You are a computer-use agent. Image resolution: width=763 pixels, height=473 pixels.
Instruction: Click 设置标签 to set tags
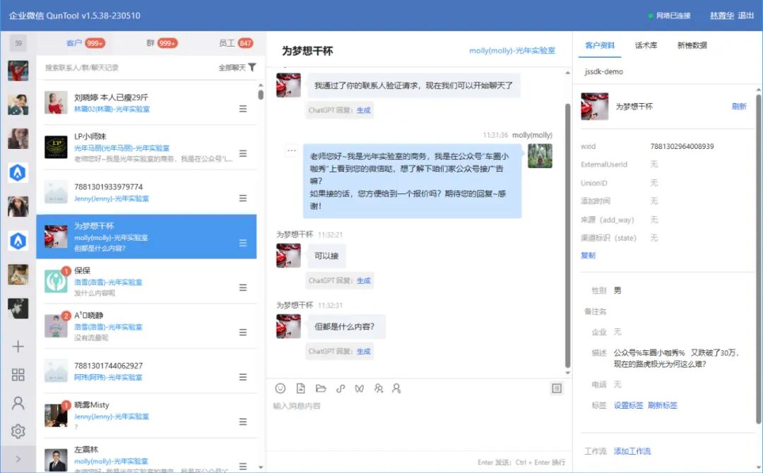point(628,405)
